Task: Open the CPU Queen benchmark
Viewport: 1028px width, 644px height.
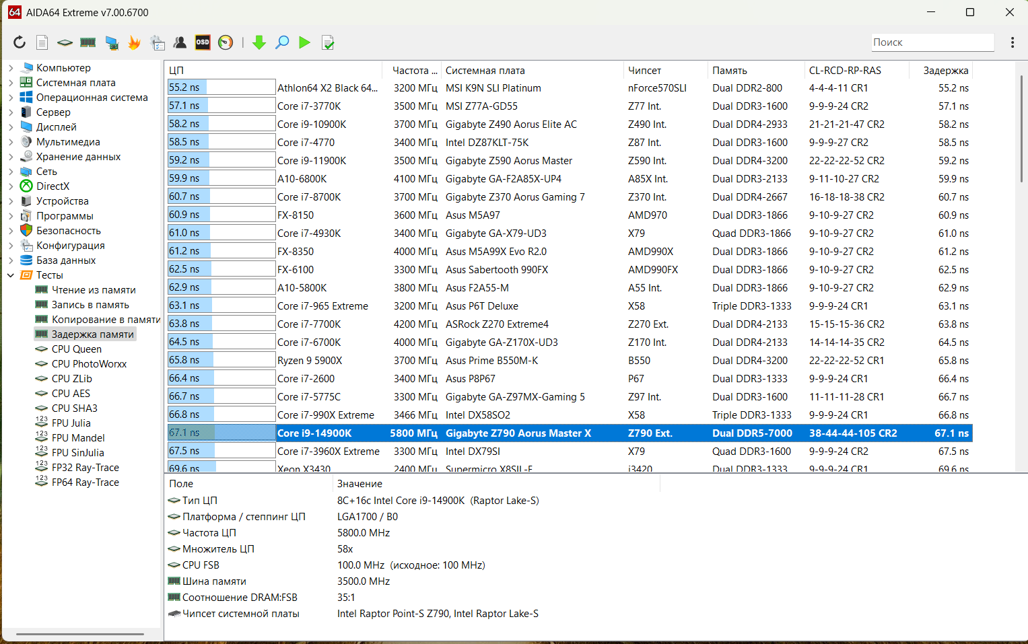Action: click(76, 349)
